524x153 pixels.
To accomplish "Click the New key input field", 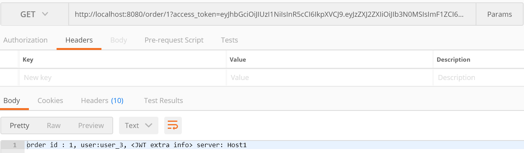I will pos(123,78).
